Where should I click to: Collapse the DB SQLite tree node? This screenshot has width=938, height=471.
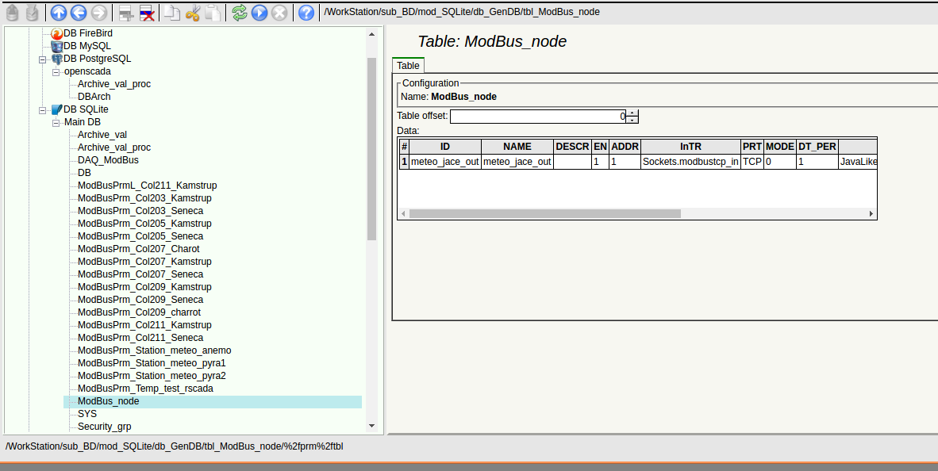tap(43, 109)
